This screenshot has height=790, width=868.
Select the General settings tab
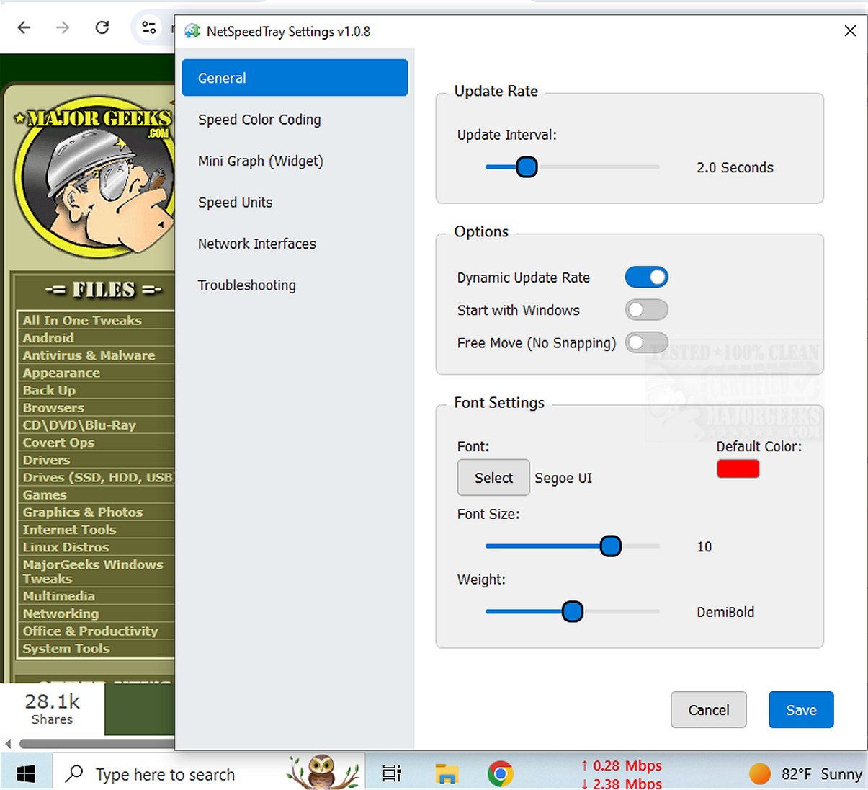[295, 78]
